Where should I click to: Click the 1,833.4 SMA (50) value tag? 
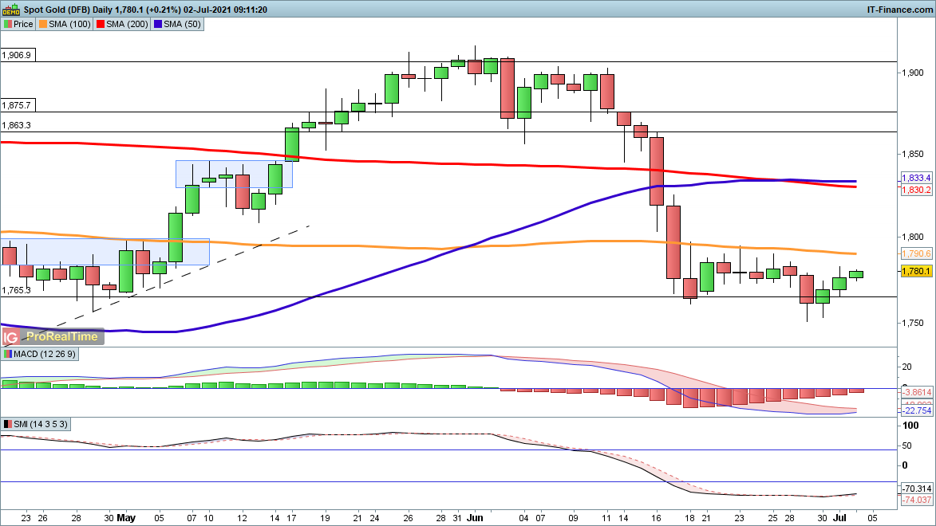click(916, 177)
